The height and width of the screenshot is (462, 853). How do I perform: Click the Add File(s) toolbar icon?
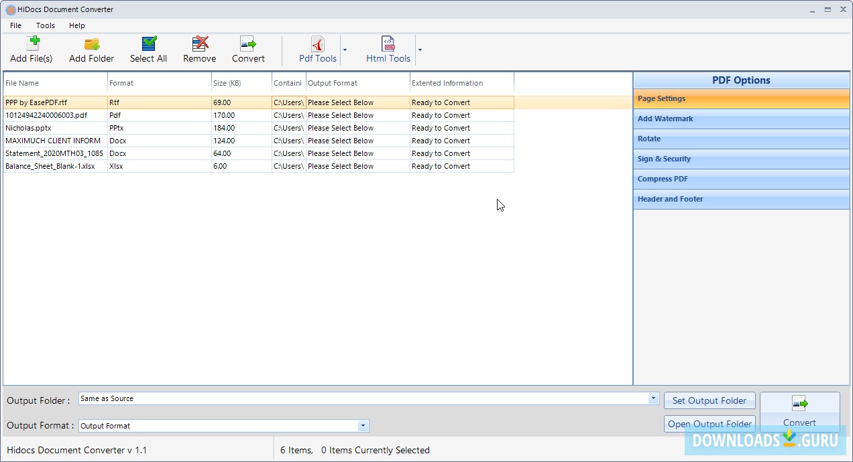[x=32, y=44]
